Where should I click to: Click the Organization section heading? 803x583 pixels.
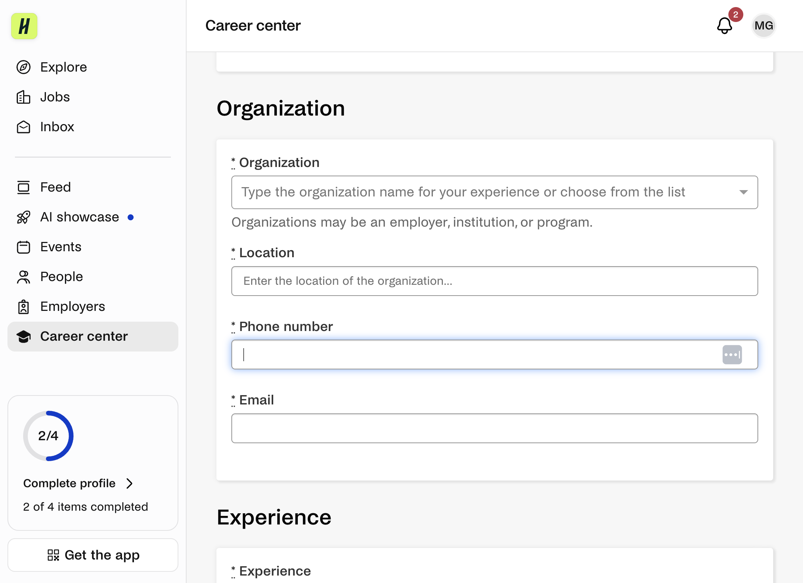click(x=281, y=108)
